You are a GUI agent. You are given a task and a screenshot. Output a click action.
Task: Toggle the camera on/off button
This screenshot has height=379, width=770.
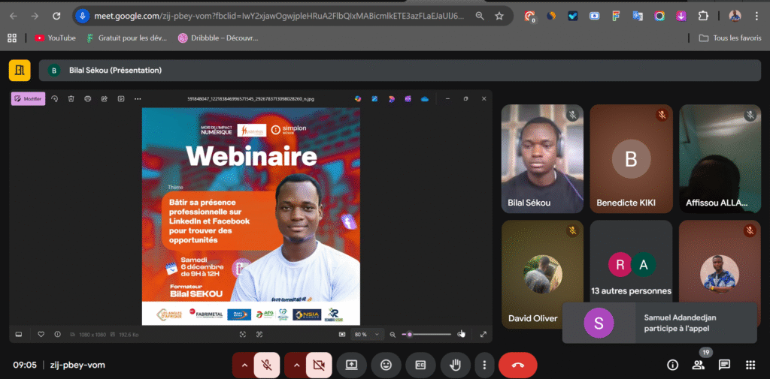click(x=319, y=365)
